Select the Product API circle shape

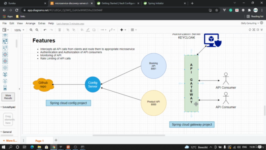[x=153, y=103]
